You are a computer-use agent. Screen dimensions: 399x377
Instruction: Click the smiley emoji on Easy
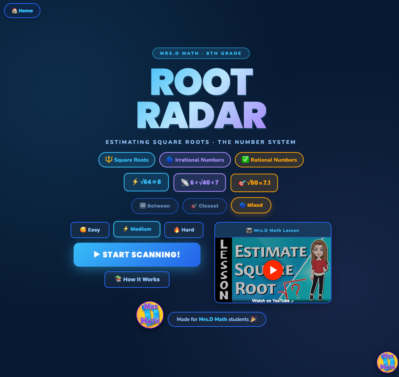[x=83, y=230]
